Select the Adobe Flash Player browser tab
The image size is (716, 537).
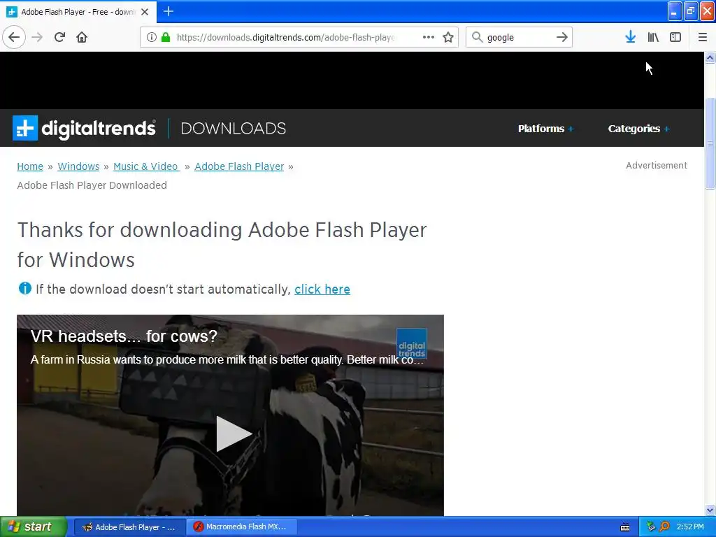click(78, 12)
